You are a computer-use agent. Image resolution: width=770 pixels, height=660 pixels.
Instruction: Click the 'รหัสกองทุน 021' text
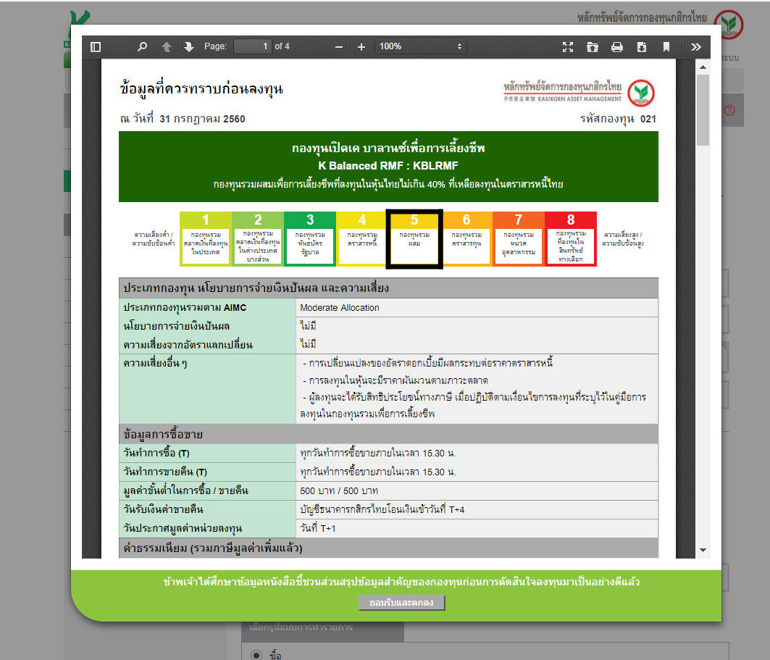pyautogui.click(x=618, y=119)
